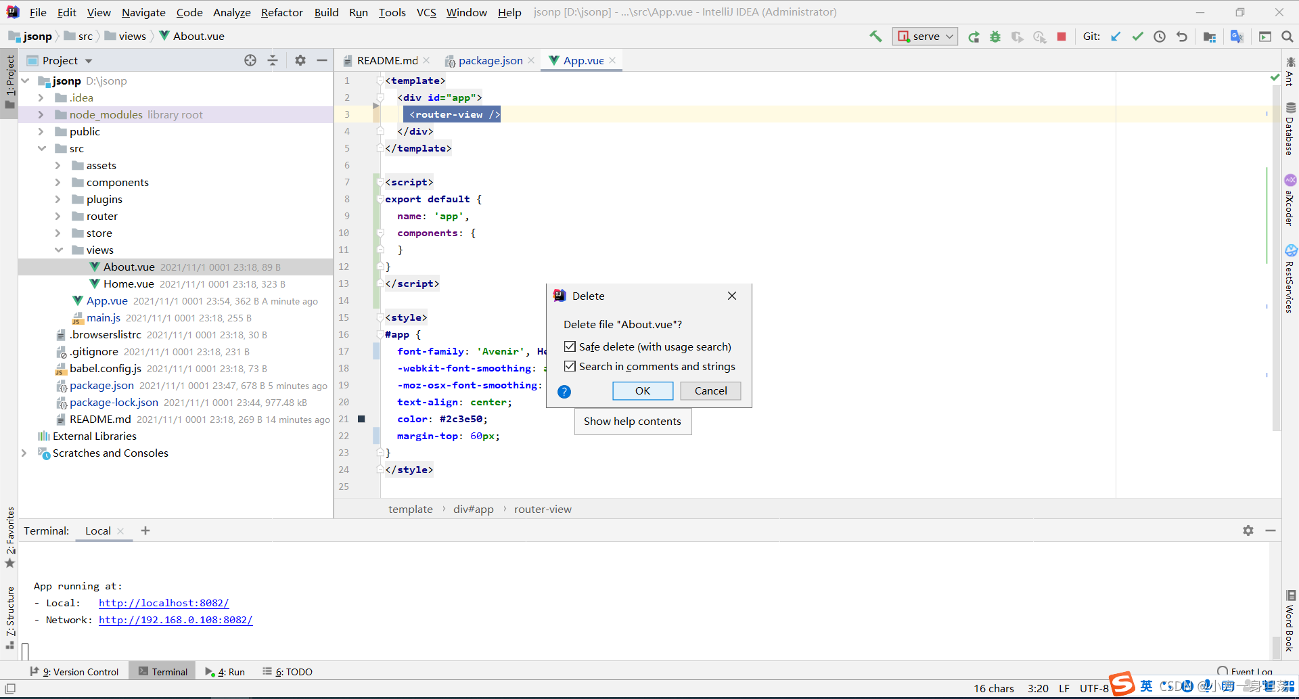Open the Ant tool window
1299x699 pixels.
pos(1290,72)
